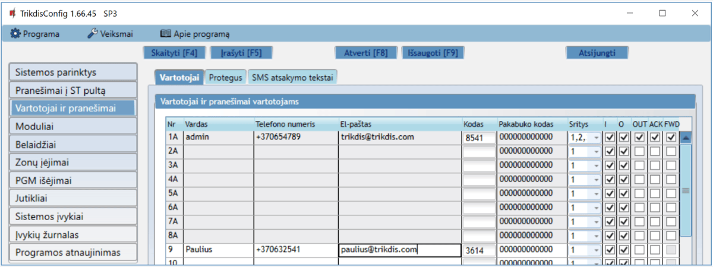Expand Sritys dropdown for admin row

click(596, 138)
